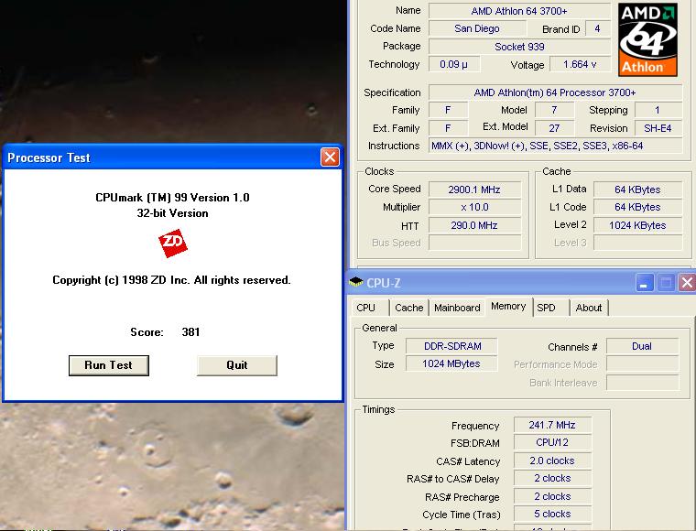Image resolution: width=696 pixels, height=531 pixels.
Task: Click the memory Frequency value 241.7 MHz
Action: 552,425
